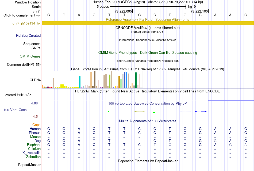Click 'Repeating Elements by RepeatMasker' title
254x171 pixels.
tap(148, 161)
